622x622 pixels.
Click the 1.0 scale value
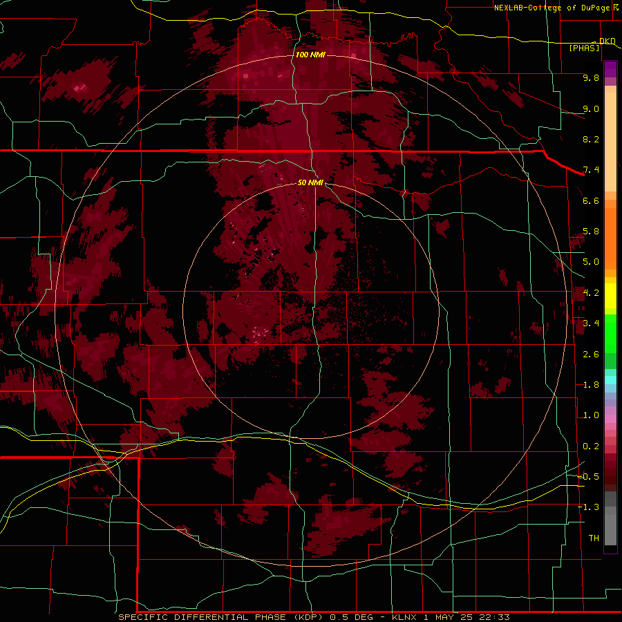click(x=591, y=415)
